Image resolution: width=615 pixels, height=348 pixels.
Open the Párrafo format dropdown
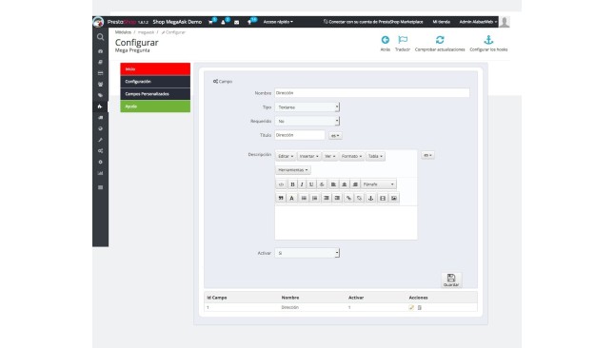[x=379, y=184]
